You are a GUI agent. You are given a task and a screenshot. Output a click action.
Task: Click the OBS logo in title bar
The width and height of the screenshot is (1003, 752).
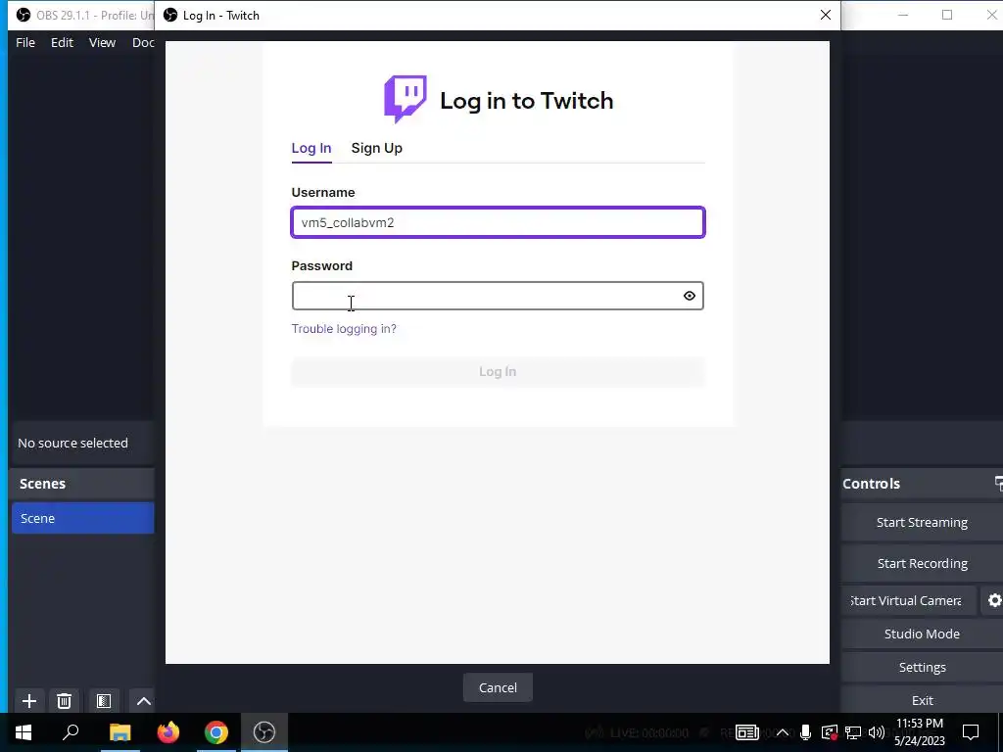(x=24, y=15)
